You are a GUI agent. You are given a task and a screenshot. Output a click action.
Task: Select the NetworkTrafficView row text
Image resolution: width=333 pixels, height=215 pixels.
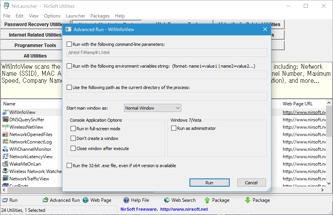click(x=29, y=178)
